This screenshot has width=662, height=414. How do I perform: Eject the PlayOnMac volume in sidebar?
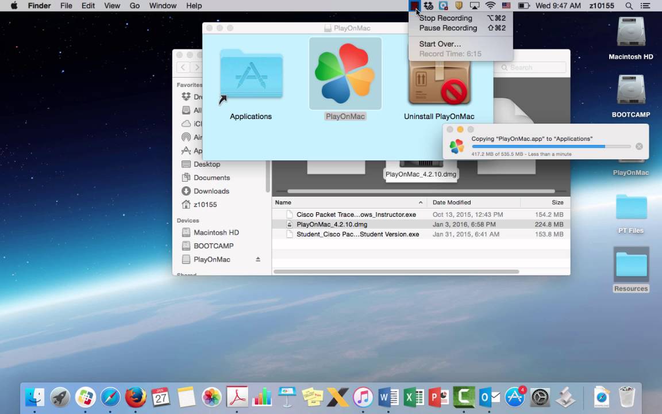click(x=258, y=259)
